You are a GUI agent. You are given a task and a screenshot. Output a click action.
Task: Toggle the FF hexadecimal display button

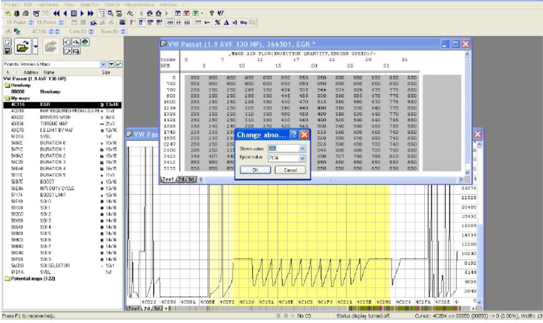coord(179,22)
